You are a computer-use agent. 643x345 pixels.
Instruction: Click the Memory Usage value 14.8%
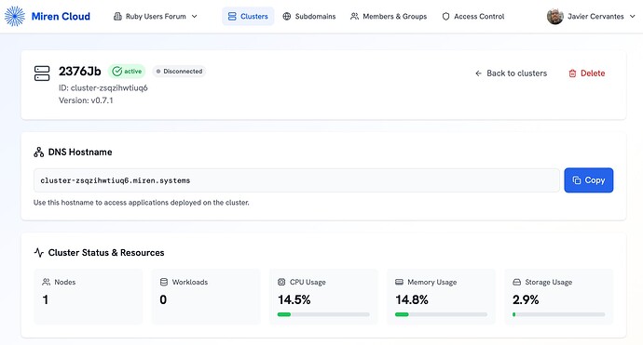[x=412, y=299]
